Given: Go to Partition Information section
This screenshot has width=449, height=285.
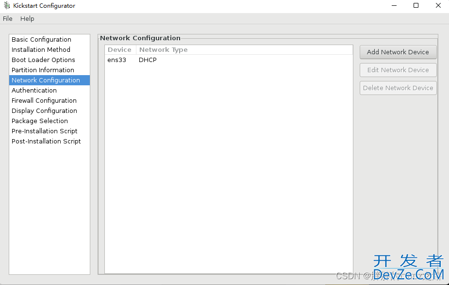Looking at the screenshot, I should click(50, 70).
